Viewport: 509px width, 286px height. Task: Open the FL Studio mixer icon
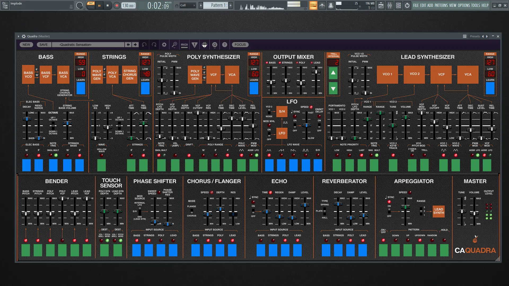(x=389, y=5)
